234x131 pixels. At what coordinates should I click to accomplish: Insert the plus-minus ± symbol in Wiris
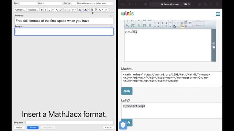pyautogui.click(x=158, y=23)
